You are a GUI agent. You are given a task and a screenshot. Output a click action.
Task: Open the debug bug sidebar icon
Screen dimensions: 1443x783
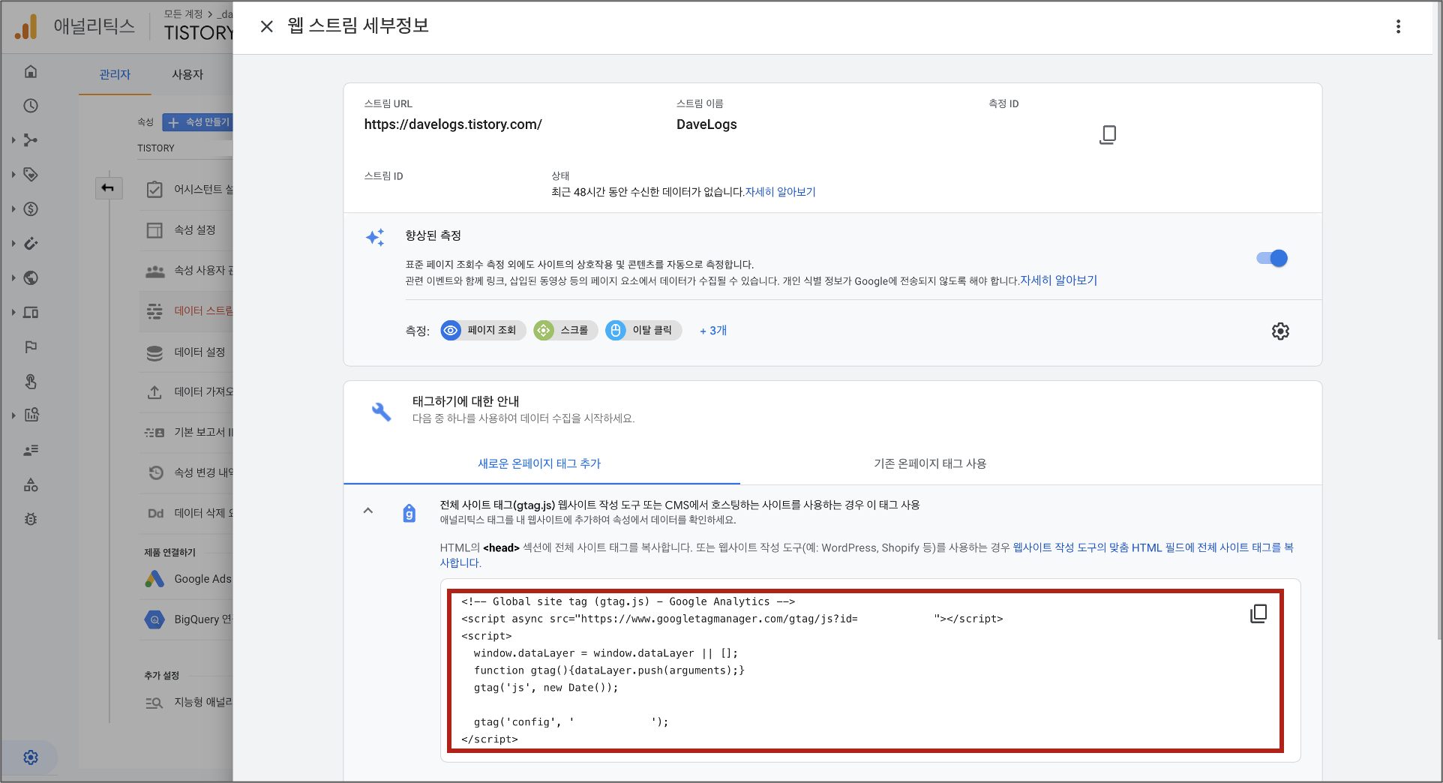pos(31,519)
